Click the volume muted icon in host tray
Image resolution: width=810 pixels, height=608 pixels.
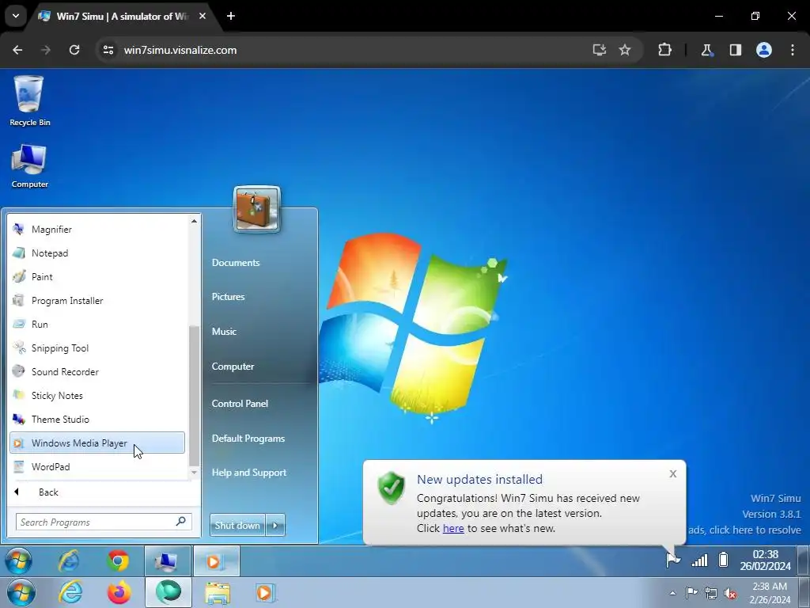[x=730, y=594]
